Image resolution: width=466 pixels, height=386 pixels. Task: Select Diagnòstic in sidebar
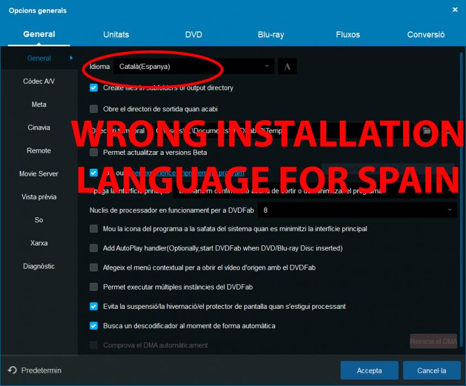(39, 266)
